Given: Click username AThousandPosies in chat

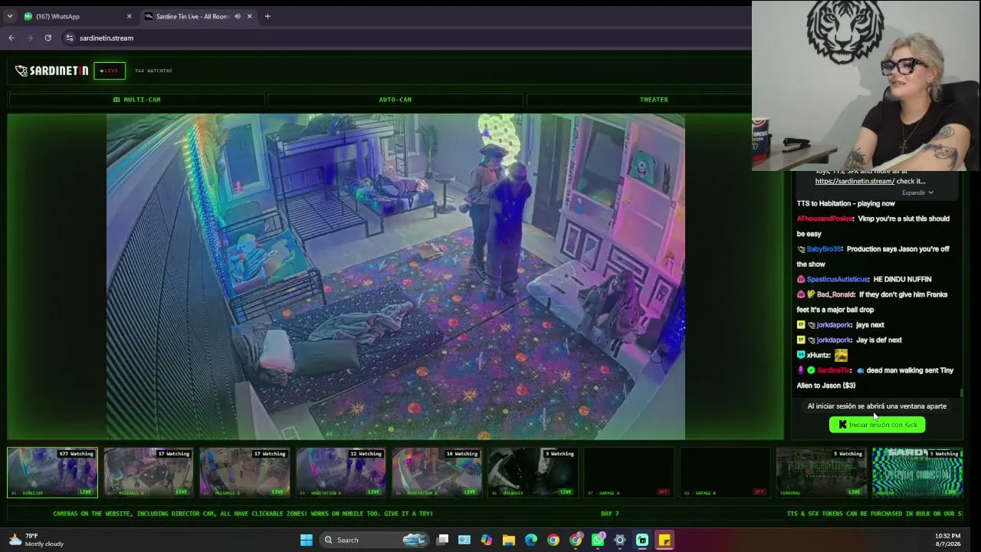Looking at the screenshot, I should pos(825,219).
